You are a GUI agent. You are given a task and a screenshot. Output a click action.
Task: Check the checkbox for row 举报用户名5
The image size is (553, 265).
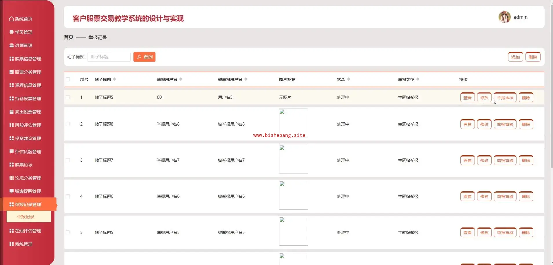coord(68,232)
